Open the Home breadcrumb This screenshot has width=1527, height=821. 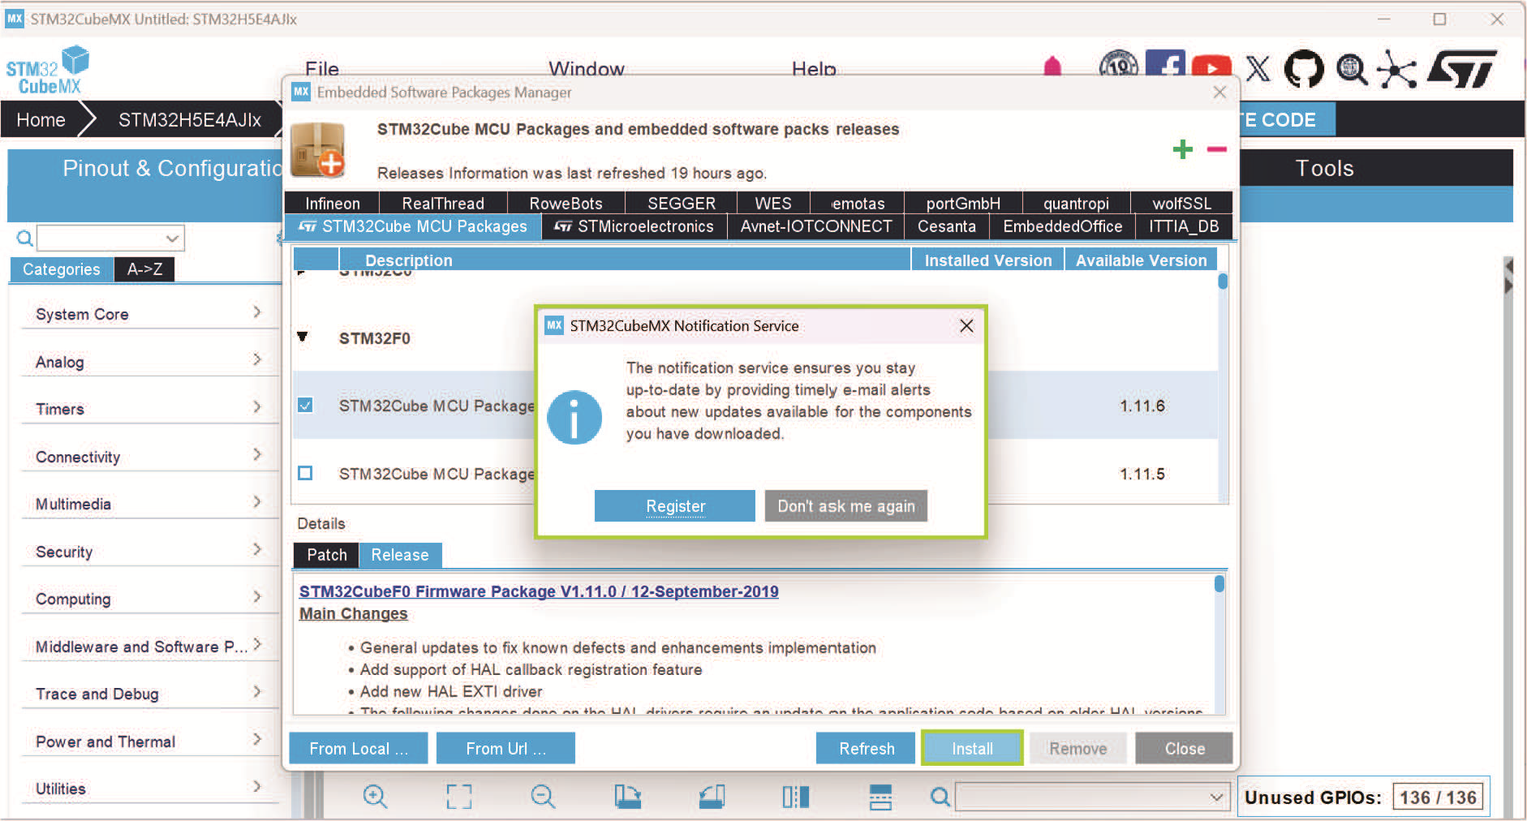41,120
